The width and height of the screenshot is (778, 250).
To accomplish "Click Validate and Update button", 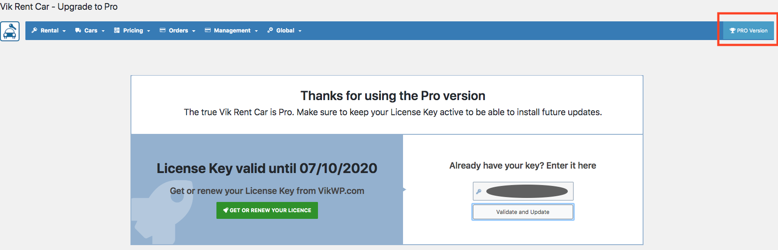I will pos(523,212).
